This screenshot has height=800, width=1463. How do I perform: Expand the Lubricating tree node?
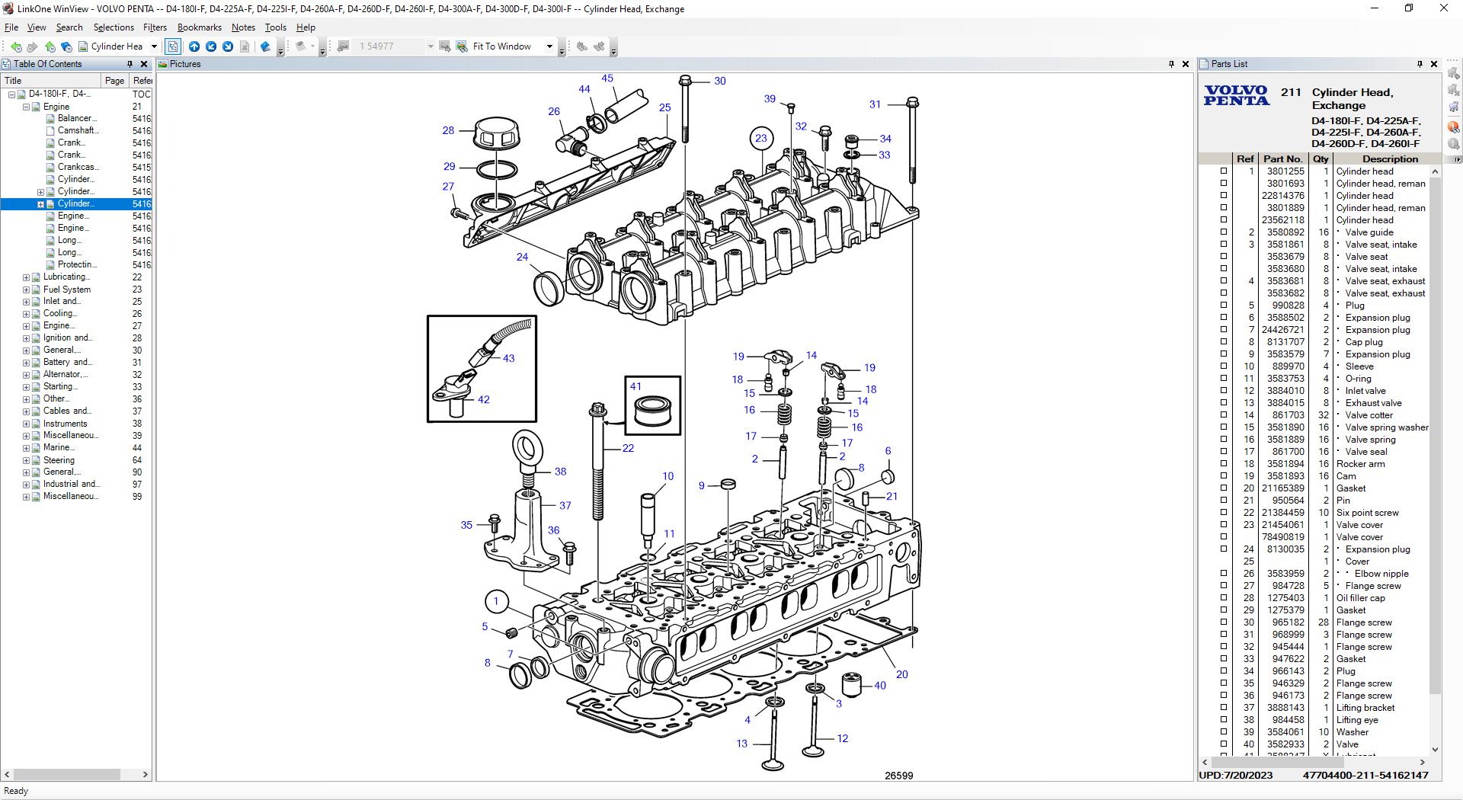[x=26, y=277]
